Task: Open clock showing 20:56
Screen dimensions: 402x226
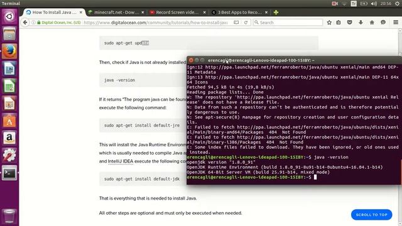Action: point(386,4)
